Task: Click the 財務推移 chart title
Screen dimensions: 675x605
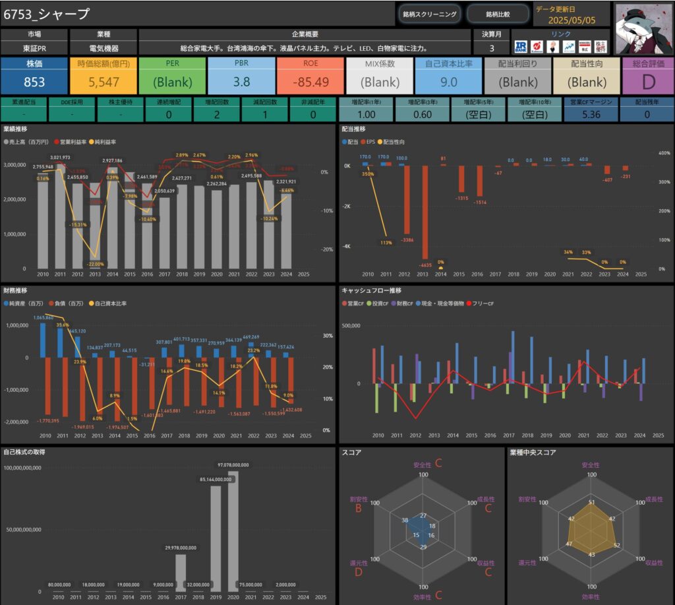Action: click(15, 290)
